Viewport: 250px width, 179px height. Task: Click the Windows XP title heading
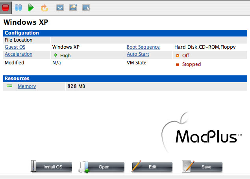[x=26, y=22]
